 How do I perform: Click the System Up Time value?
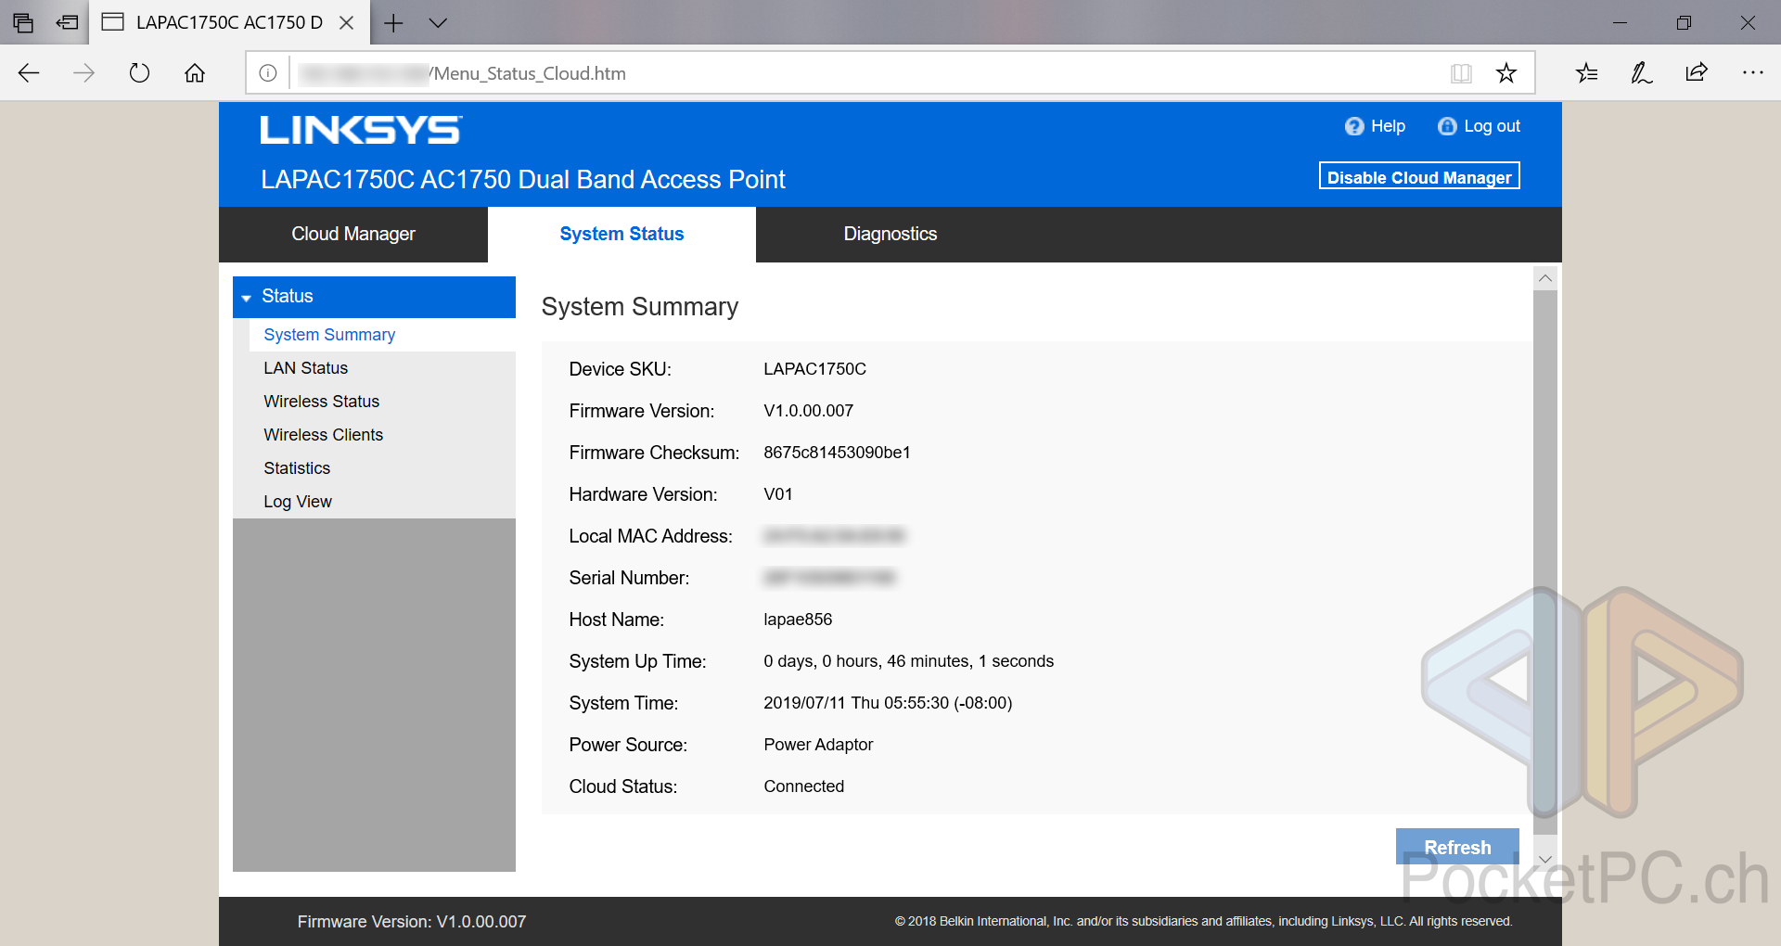click(x=908, y=661)
